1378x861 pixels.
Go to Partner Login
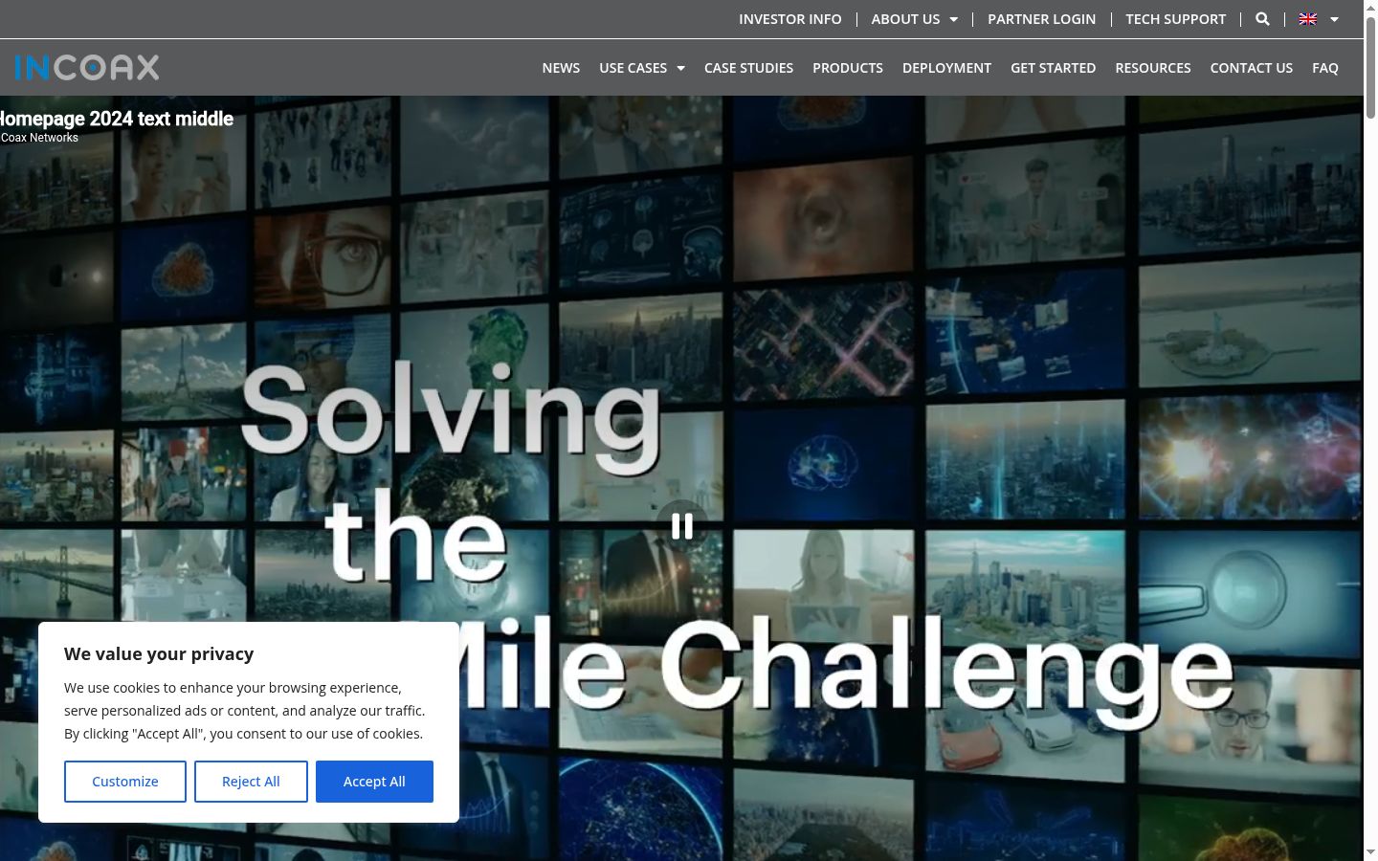(1041, 19)
